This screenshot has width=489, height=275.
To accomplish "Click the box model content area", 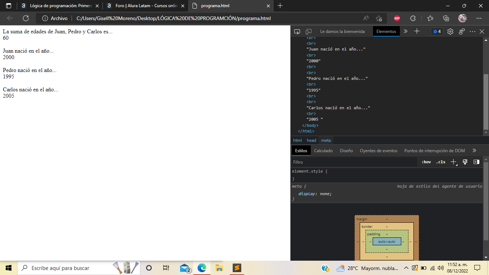I will (387, 241).
